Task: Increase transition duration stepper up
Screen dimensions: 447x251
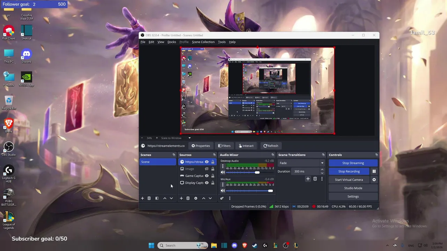Action: click(322, 170)
